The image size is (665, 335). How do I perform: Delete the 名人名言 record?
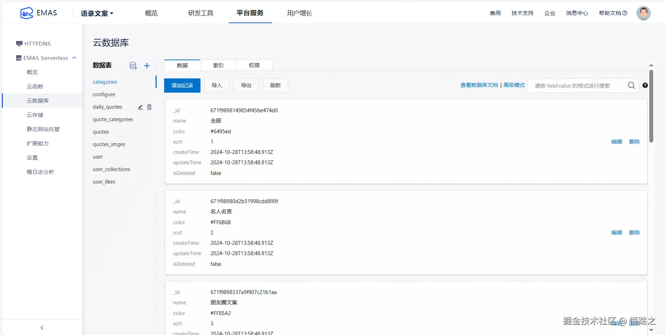[x=634, y=233]
